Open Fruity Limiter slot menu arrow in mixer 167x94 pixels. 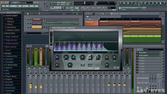tap(137, 55)
